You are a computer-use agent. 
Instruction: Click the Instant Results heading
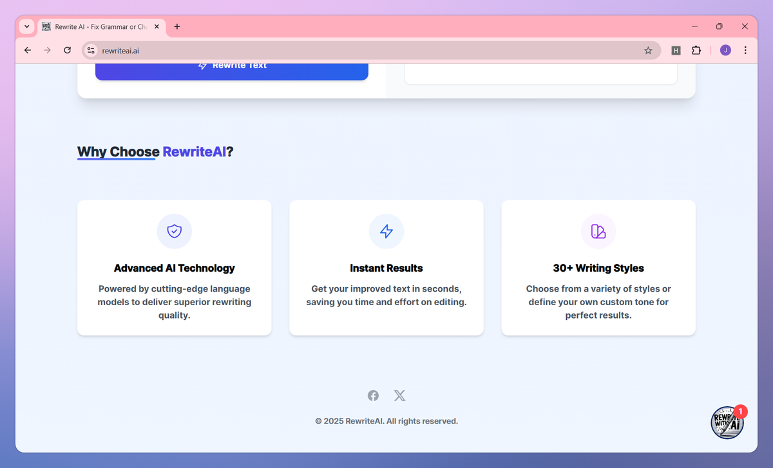[386, 268]
